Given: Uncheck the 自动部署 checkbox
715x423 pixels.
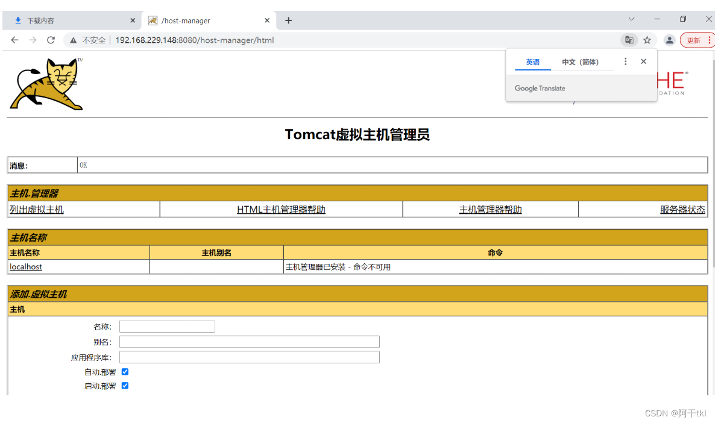Looking at the screenshot, I should (125, 372).
